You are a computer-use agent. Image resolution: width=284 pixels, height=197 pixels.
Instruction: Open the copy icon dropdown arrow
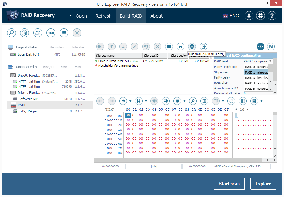(223, 101)
